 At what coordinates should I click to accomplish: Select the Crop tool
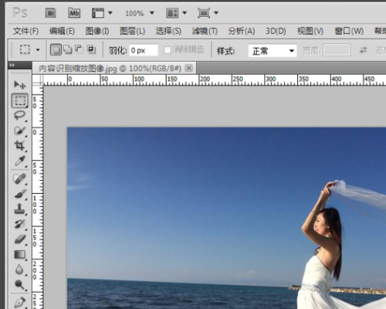click(x=19, y=145)
